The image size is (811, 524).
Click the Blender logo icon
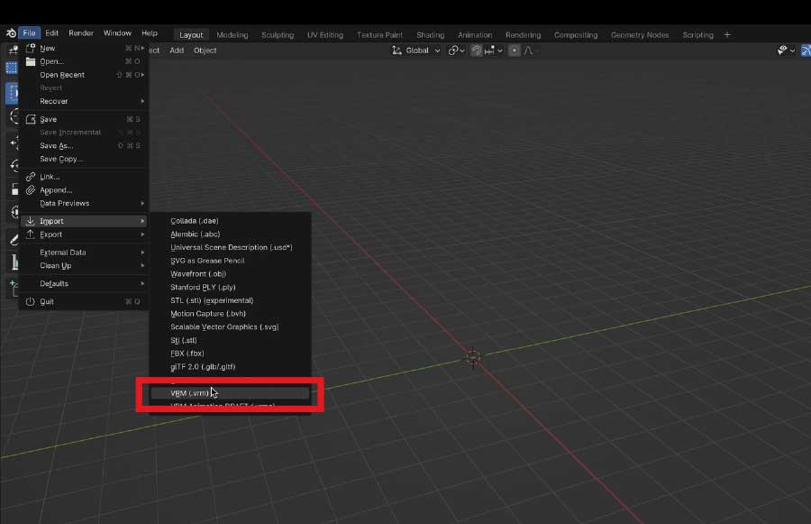11,33
